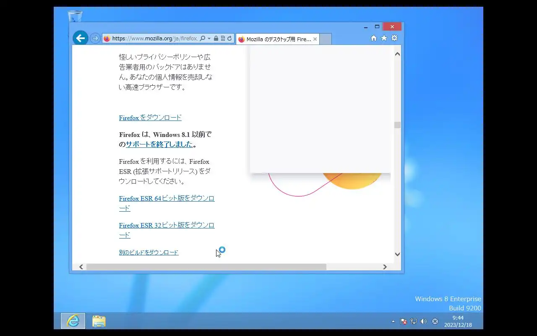Viewport: 537px width, 336px height.
Task: Toggle the compatibility view icon
Action: (x=223, y=38)
